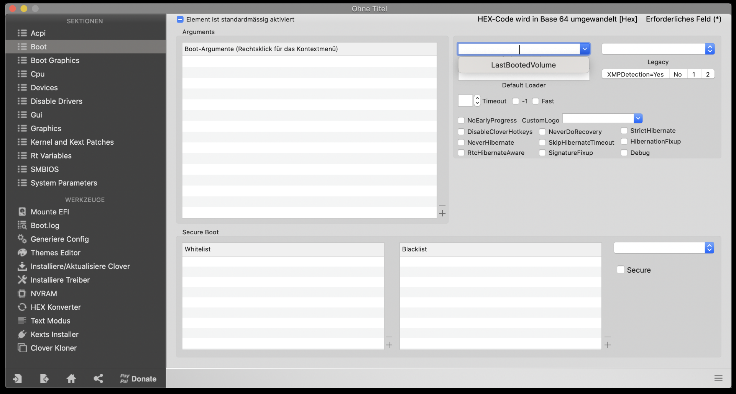Screen dimensions: 736x394
Task: Open Themes Editor palette icon
Action: (x=22, y=253)
